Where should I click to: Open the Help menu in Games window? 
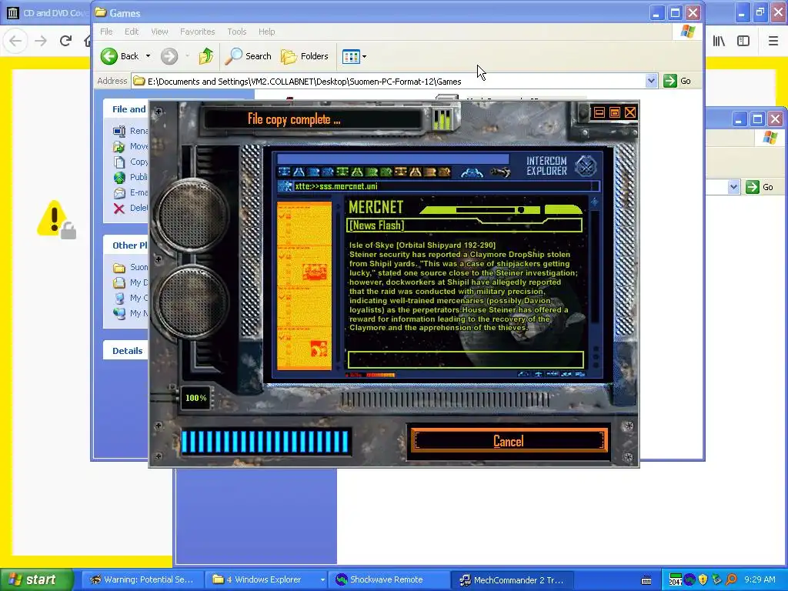click(267, 32)
